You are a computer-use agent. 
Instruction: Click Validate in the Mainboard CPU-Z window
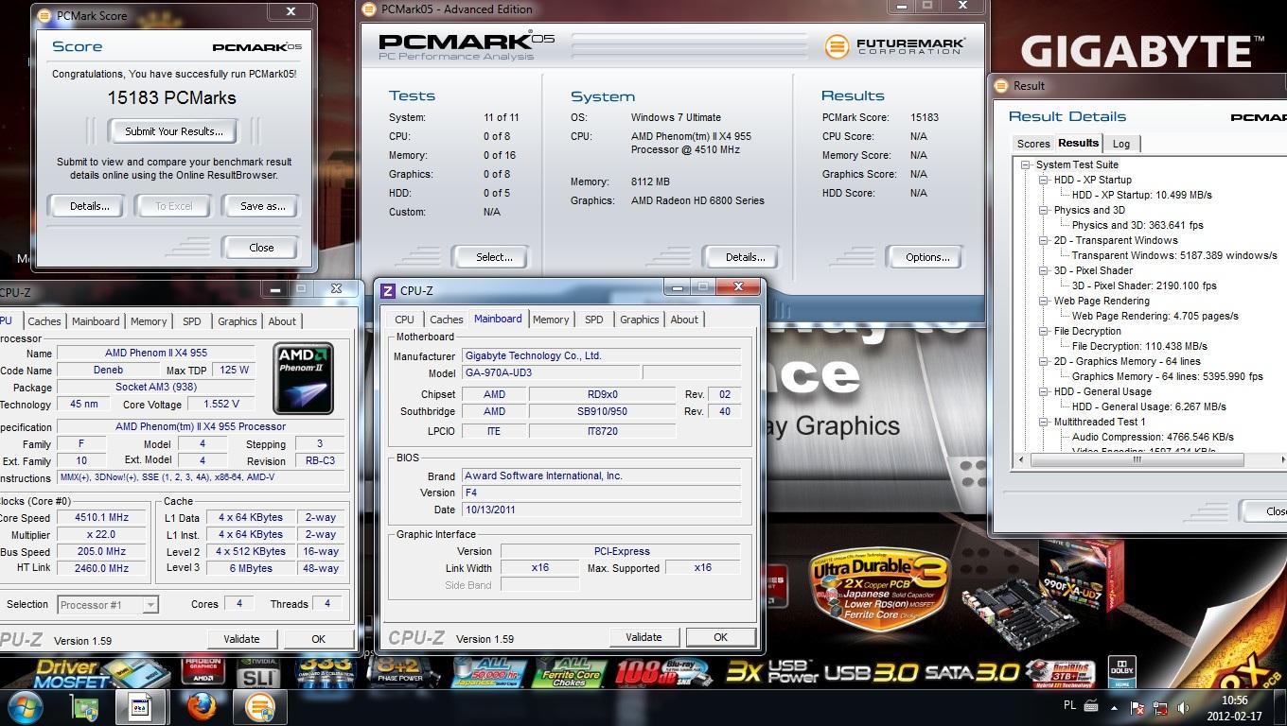coord(643,637)
